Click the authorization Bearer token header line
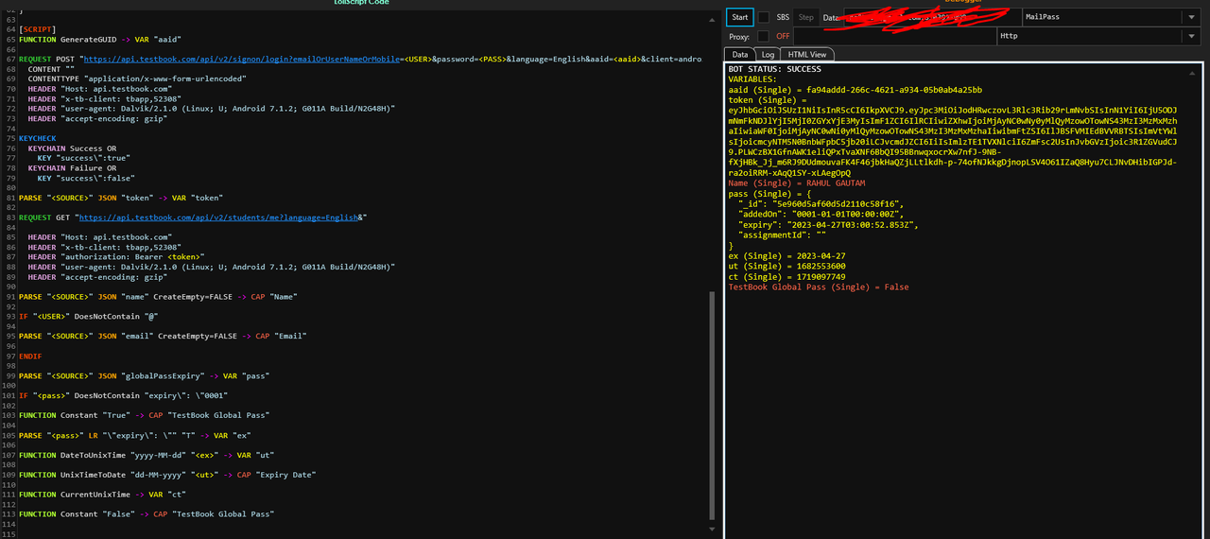Viewport: 1210px width, 539px height. coord(116,256)
